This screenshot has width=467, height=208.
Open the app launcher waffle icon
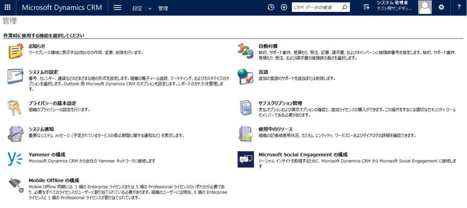pyautogui.click(x=7, y=7)
